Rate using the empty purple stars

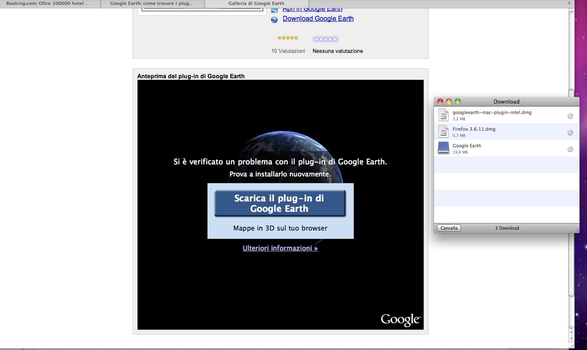pyautogui.click(x=326, y=39)
